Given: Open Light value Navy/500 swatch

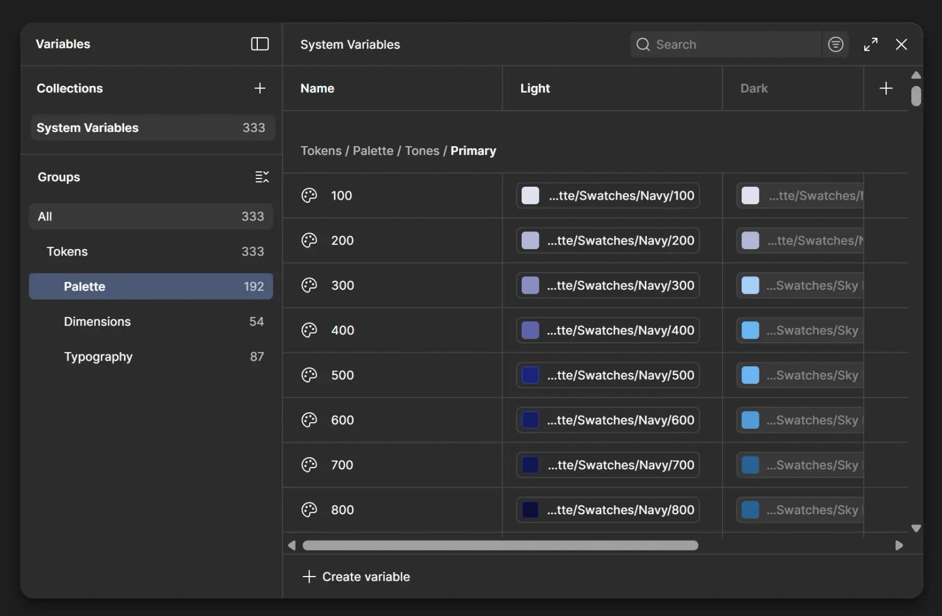Looking at the screenshot, I should pos(530,375).
